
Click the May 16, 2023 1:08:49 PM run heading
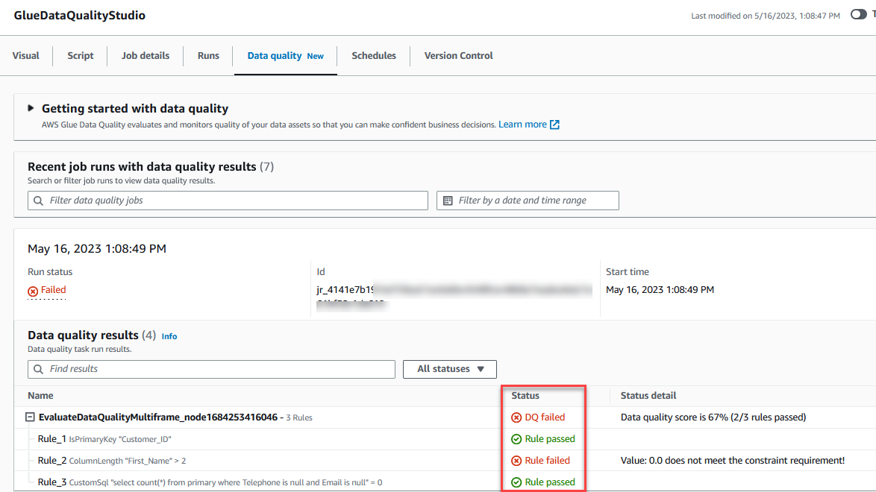97,249
